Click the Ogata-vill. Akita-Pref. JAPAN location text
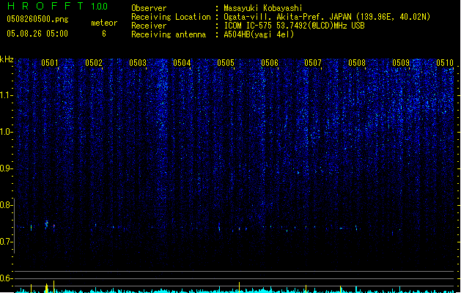Image resolution: width=461 pixels, height=293 pixels. pos(327,17)
